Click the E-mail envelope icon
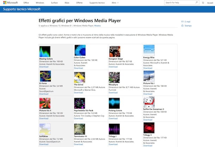 (182, 22)
